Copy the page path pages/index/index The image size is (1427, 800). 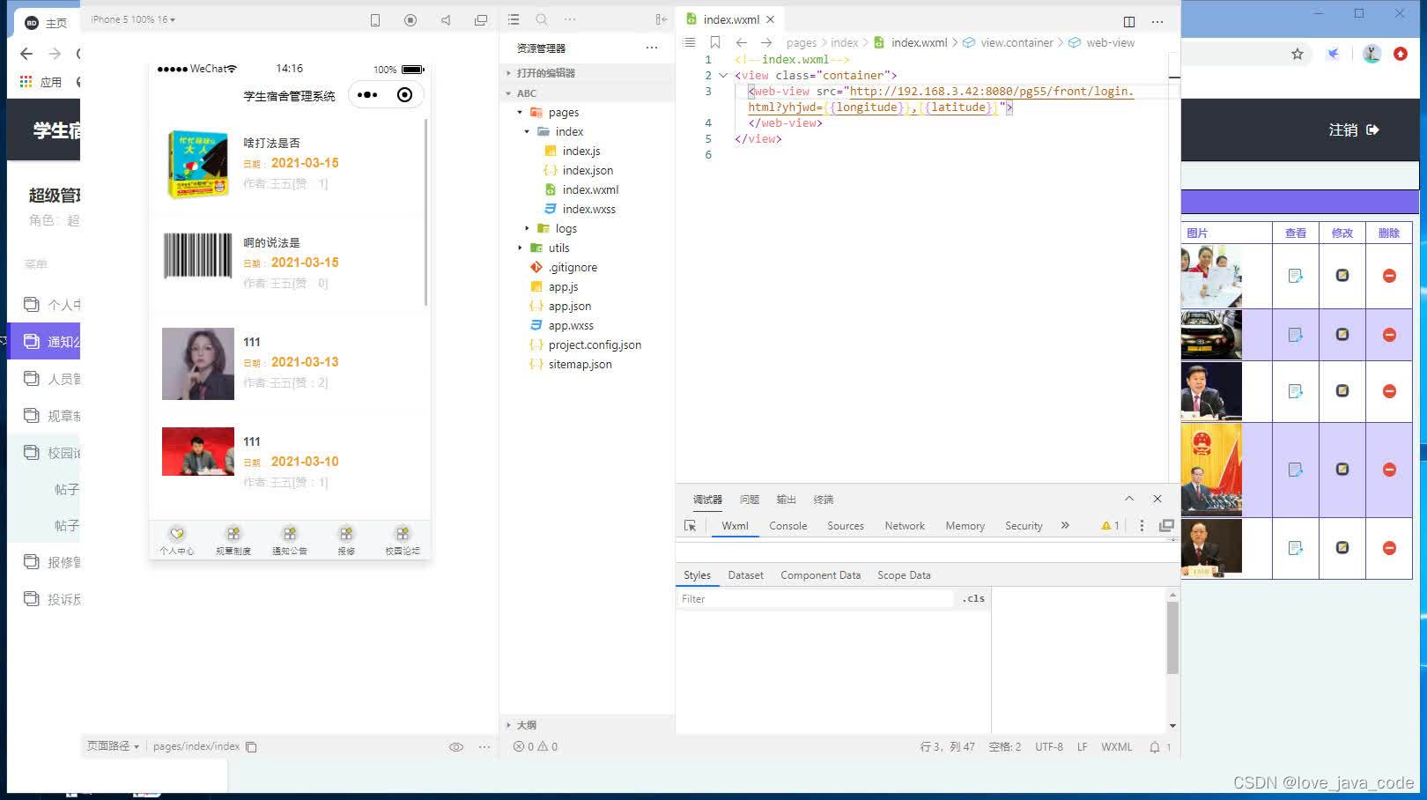[251, 747]
